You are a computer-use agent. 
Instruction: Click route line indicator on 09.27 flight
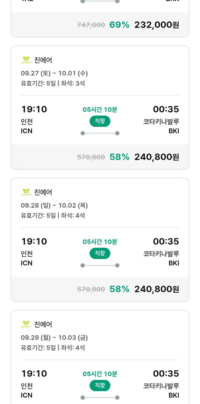coord(100,133)
